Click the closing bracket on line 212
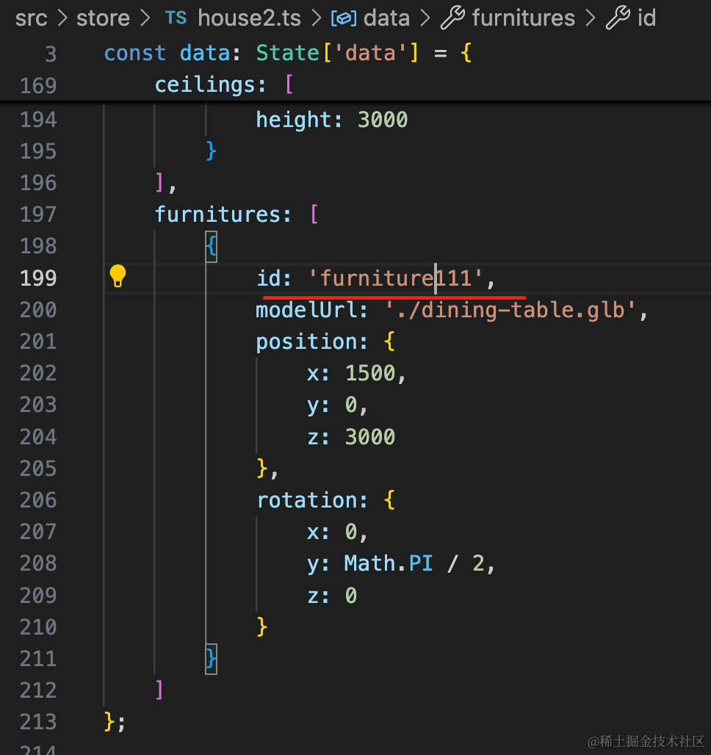 point(159,690)
